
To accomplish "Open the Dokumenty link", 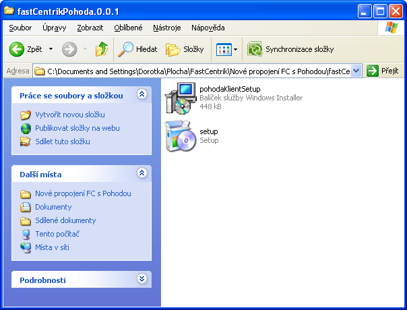I will click(53, 207).
